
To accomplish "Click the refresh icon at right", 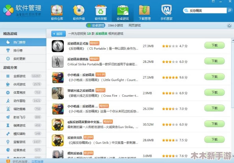I will [x=229, y=26].
